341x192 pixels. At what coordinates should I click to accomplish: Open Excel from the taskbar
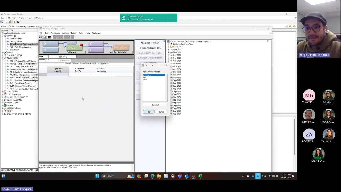tap(200, 176)
